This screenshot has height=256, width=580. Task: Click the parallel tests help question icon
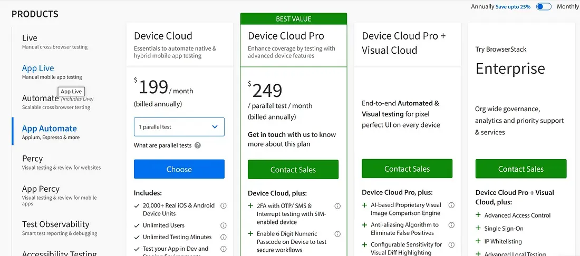coord(198,145)
